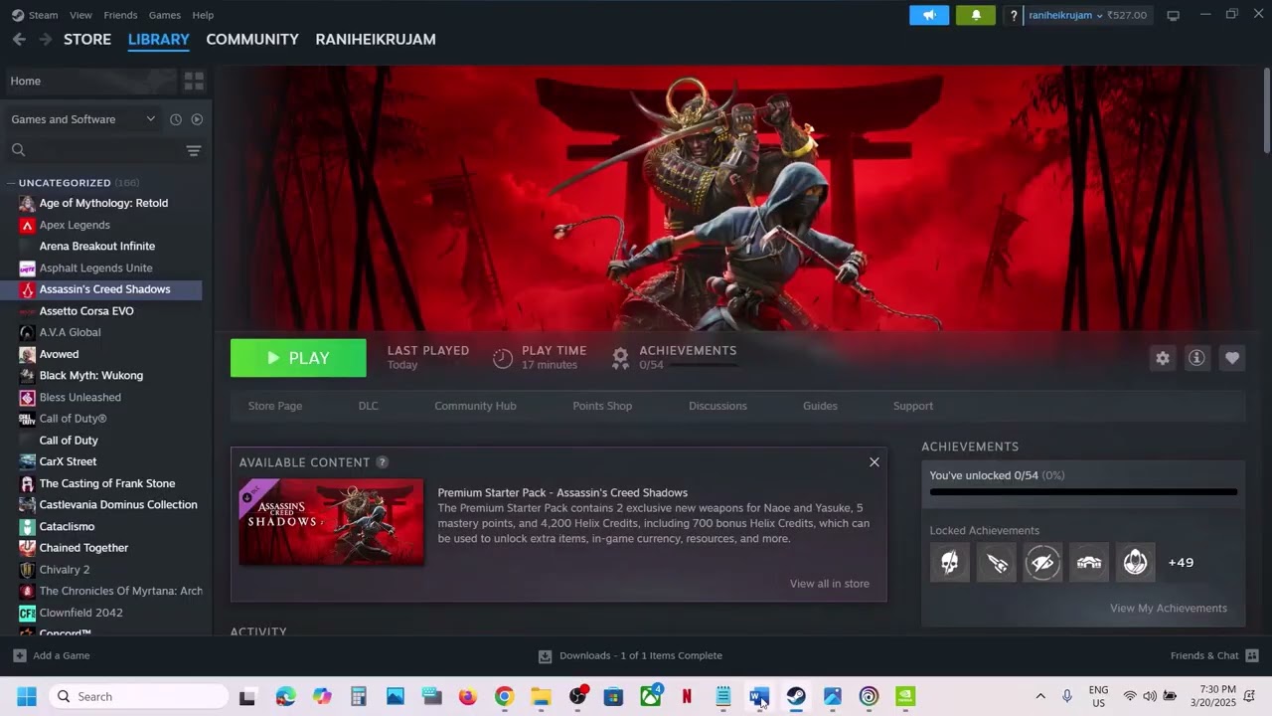Image resolution: width=1272 pixels, height=716 pixels.
Task: Close the Available Content panel
Action: click(x=874, y=462)
